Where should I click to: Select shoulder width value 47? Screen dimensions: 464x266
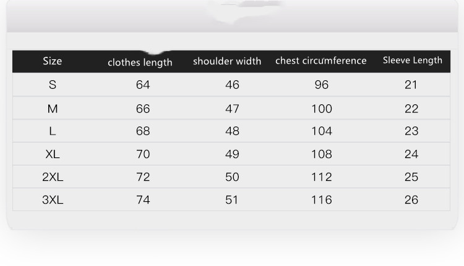232,109
